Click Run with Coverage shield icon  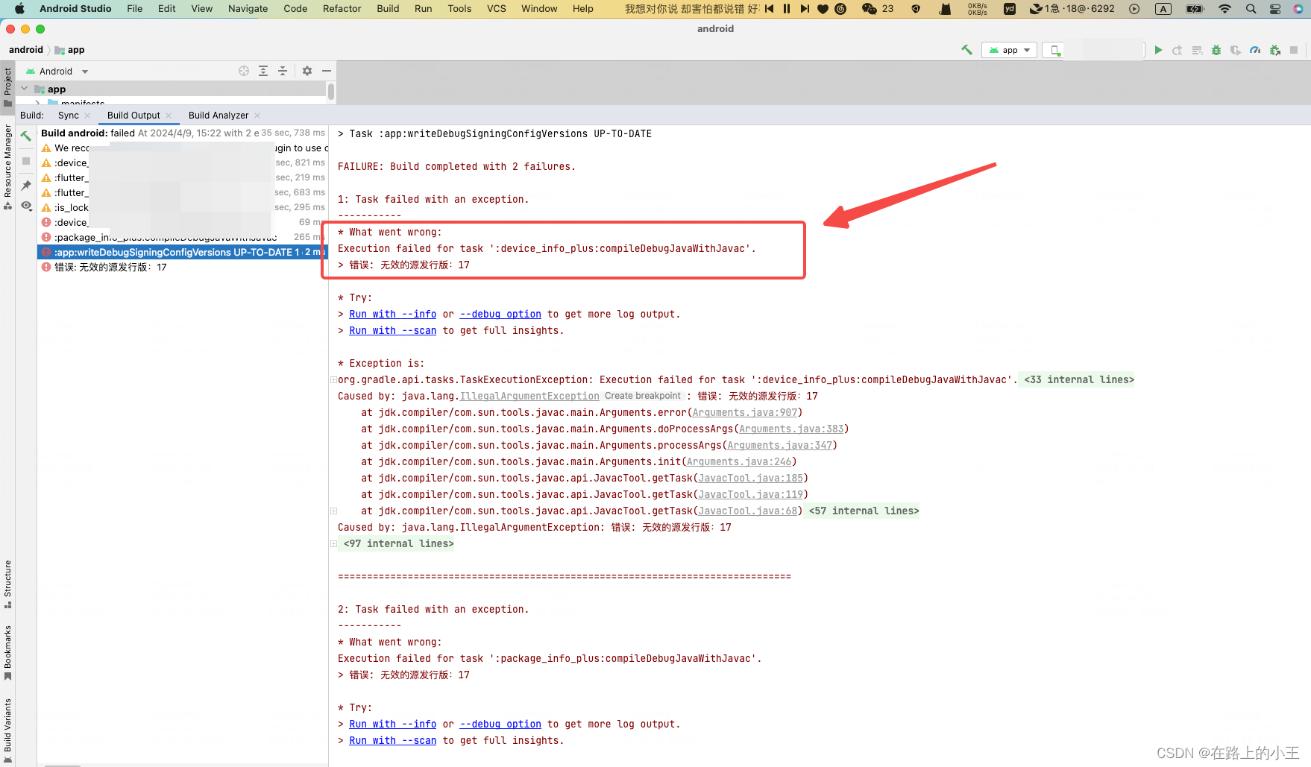point(1236,50)
